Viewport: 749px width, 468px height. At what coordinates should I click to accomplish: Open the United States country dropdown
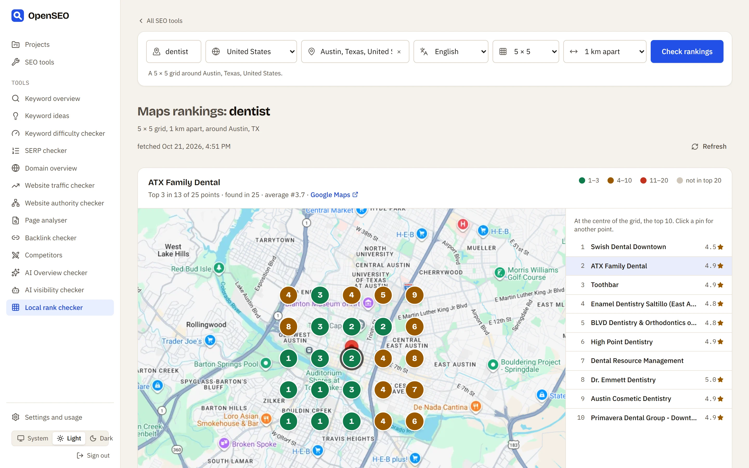251,51
